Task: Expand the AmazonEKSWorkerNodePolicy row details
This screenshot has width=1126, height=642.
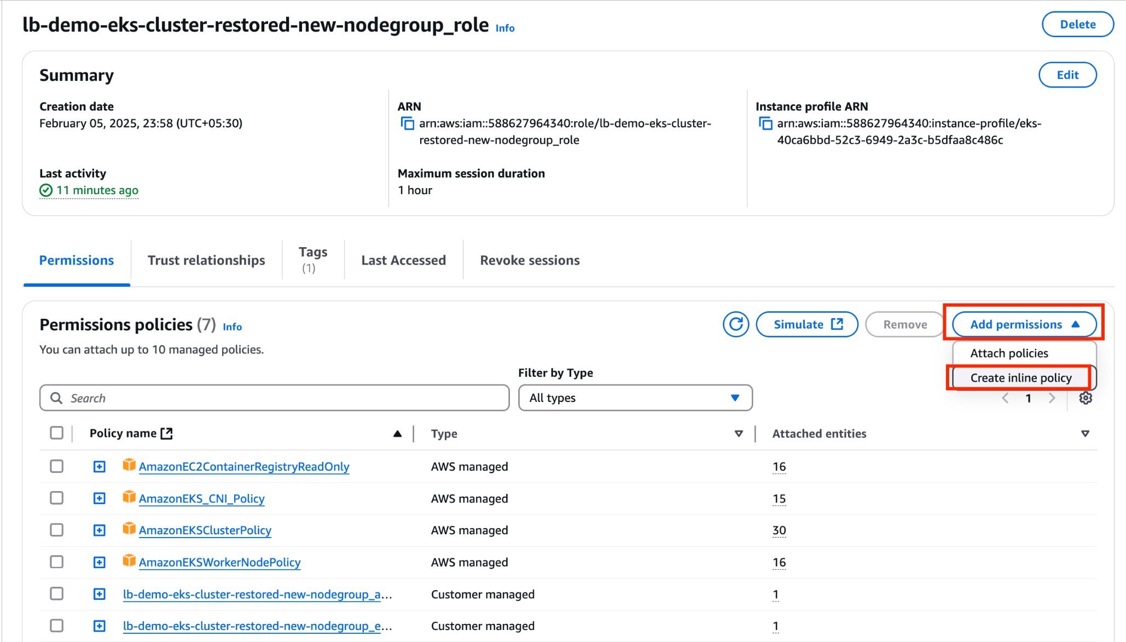Action: (100, 562)
